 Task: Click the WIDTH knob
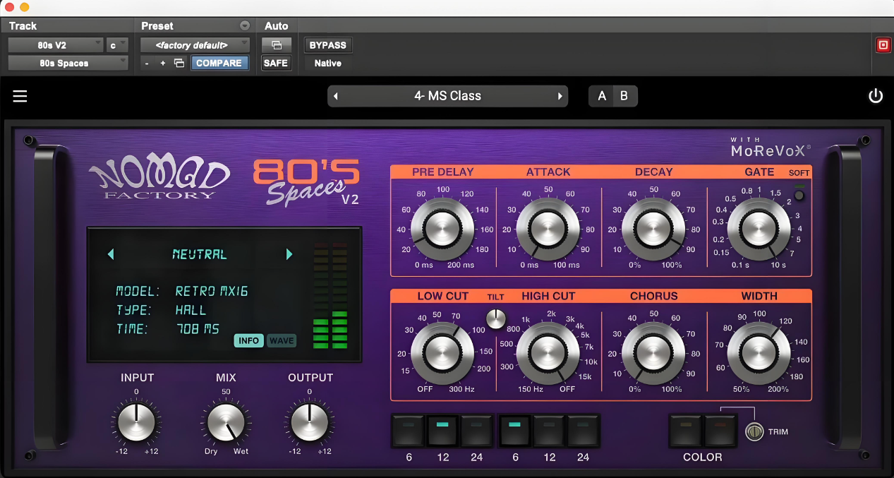[x=759, y=352]
